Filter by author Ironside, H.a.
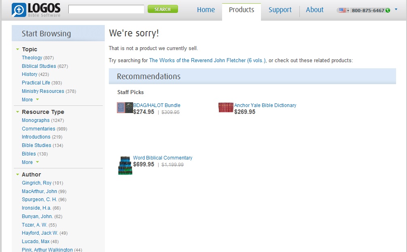This screenshot has height=252, width=407. pyautogui.click(x=36, y=208)
